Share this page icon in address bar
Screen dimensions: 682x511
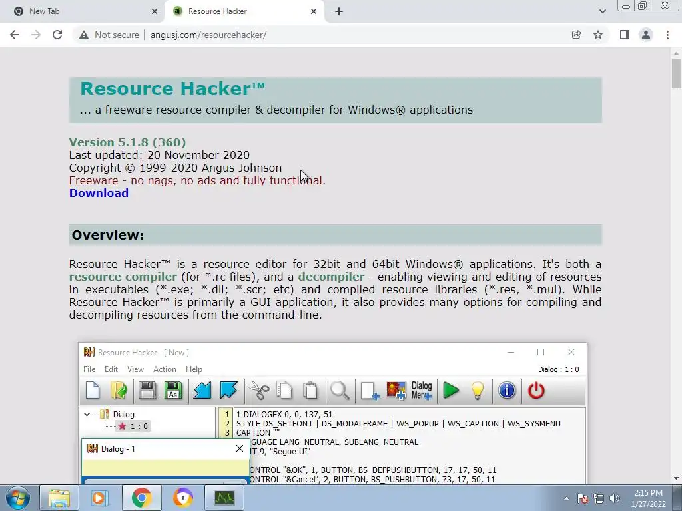click(x=576, y=35)
